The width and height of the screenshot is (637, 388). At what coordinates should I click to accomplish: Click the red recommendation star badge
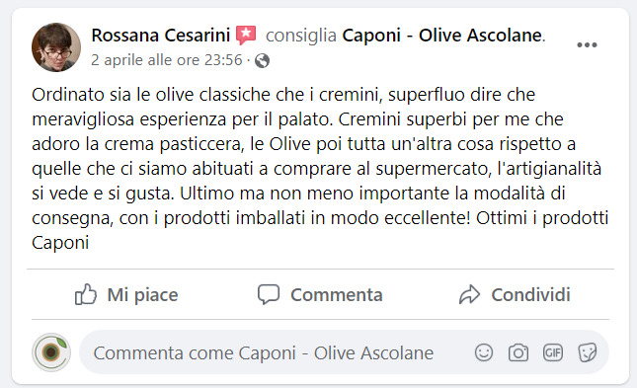(x=246, y=36)
